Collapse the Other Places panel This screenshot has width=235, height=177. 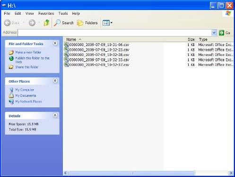[x=55, y=81]
